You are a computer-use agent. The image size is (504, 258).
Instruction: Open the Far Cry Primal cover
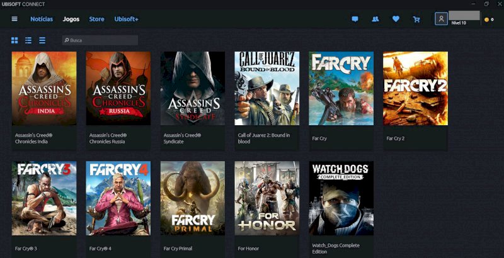pos(193,198)
